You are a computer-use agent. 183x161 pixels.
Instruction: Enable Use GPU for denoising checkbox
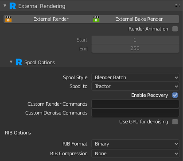click(x=175, y=122)
